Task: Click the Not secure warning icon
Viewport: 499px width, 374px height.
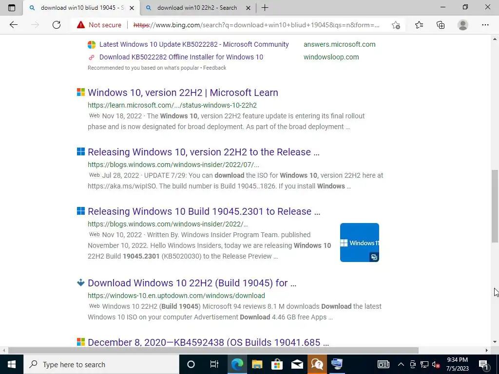Action: [x=81, y=25]
